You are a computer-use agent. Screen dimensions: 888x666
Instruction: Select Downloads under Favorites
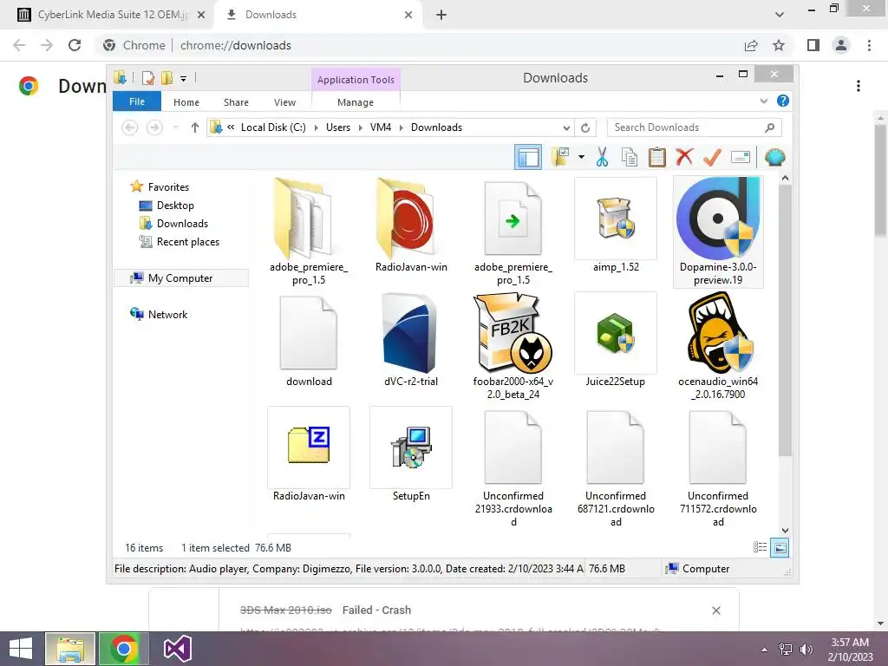(x=182, y=223)
